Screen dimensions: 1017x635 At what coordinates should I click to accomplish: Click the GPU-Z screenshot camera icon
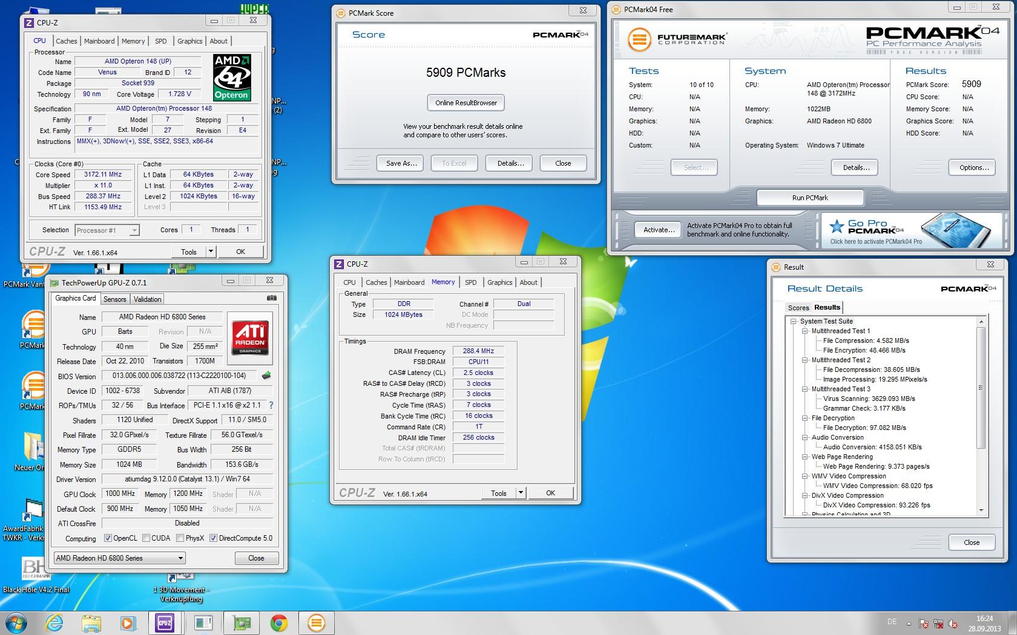point(272,298)
